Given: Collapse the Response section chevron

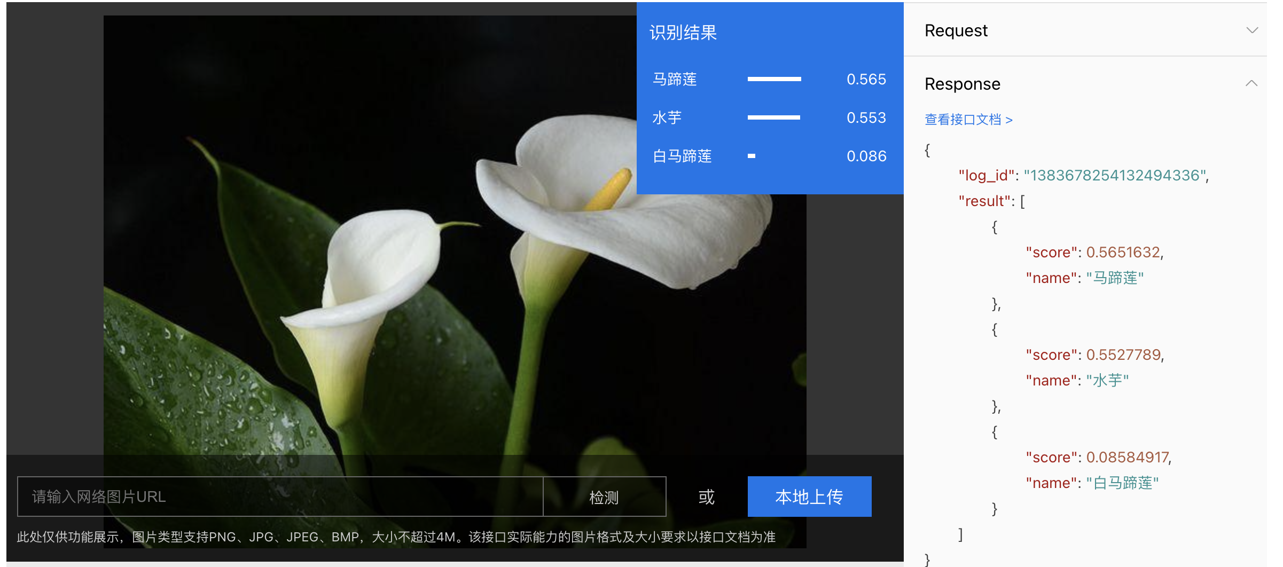Looking at the screenshot, I should pyautogui.click(x=1252, y=83).
